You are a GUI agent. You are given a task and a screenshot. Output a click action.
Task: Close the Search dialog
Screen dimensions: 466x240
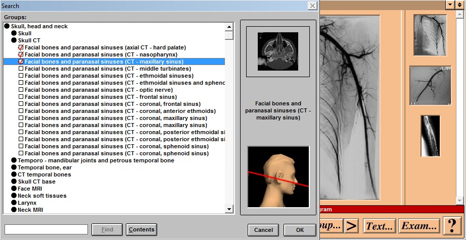point(312,5)
